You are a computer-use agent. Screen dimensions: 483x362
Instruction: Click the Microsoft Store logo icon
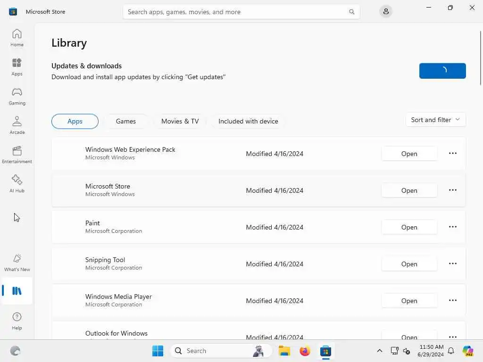13,12
